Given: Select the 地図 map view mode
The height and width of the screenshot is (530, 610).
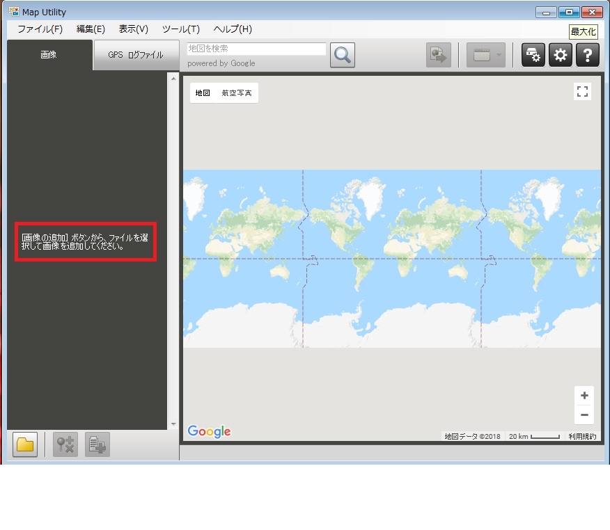Looking at the screenshot, I should [x=203, y=92].
